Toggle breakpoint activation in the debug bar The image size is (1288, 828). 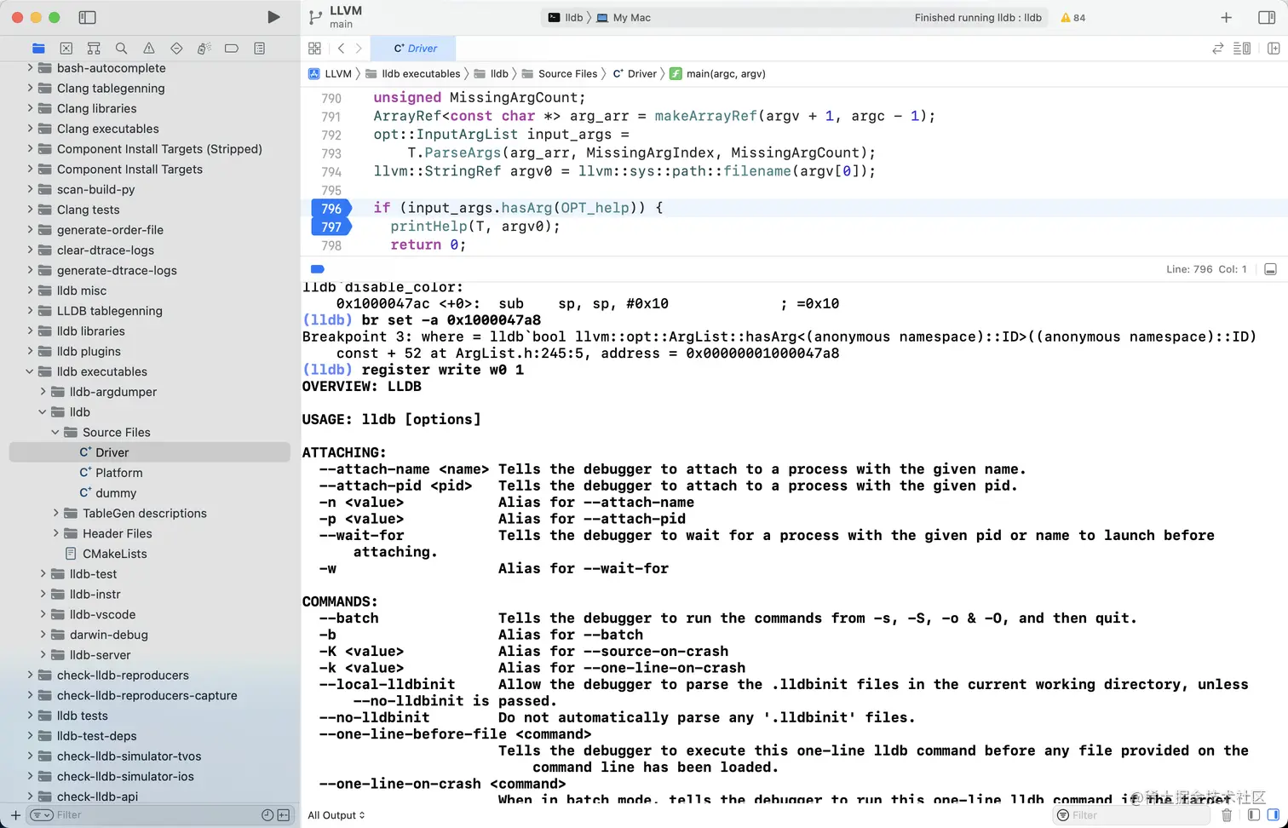tap(318, 269)
